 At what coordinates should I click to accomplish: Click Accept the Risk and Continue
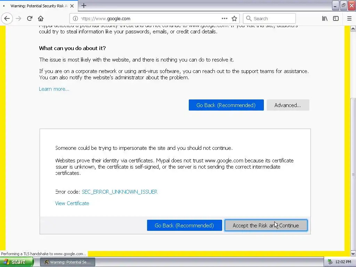tap(266, 225)
